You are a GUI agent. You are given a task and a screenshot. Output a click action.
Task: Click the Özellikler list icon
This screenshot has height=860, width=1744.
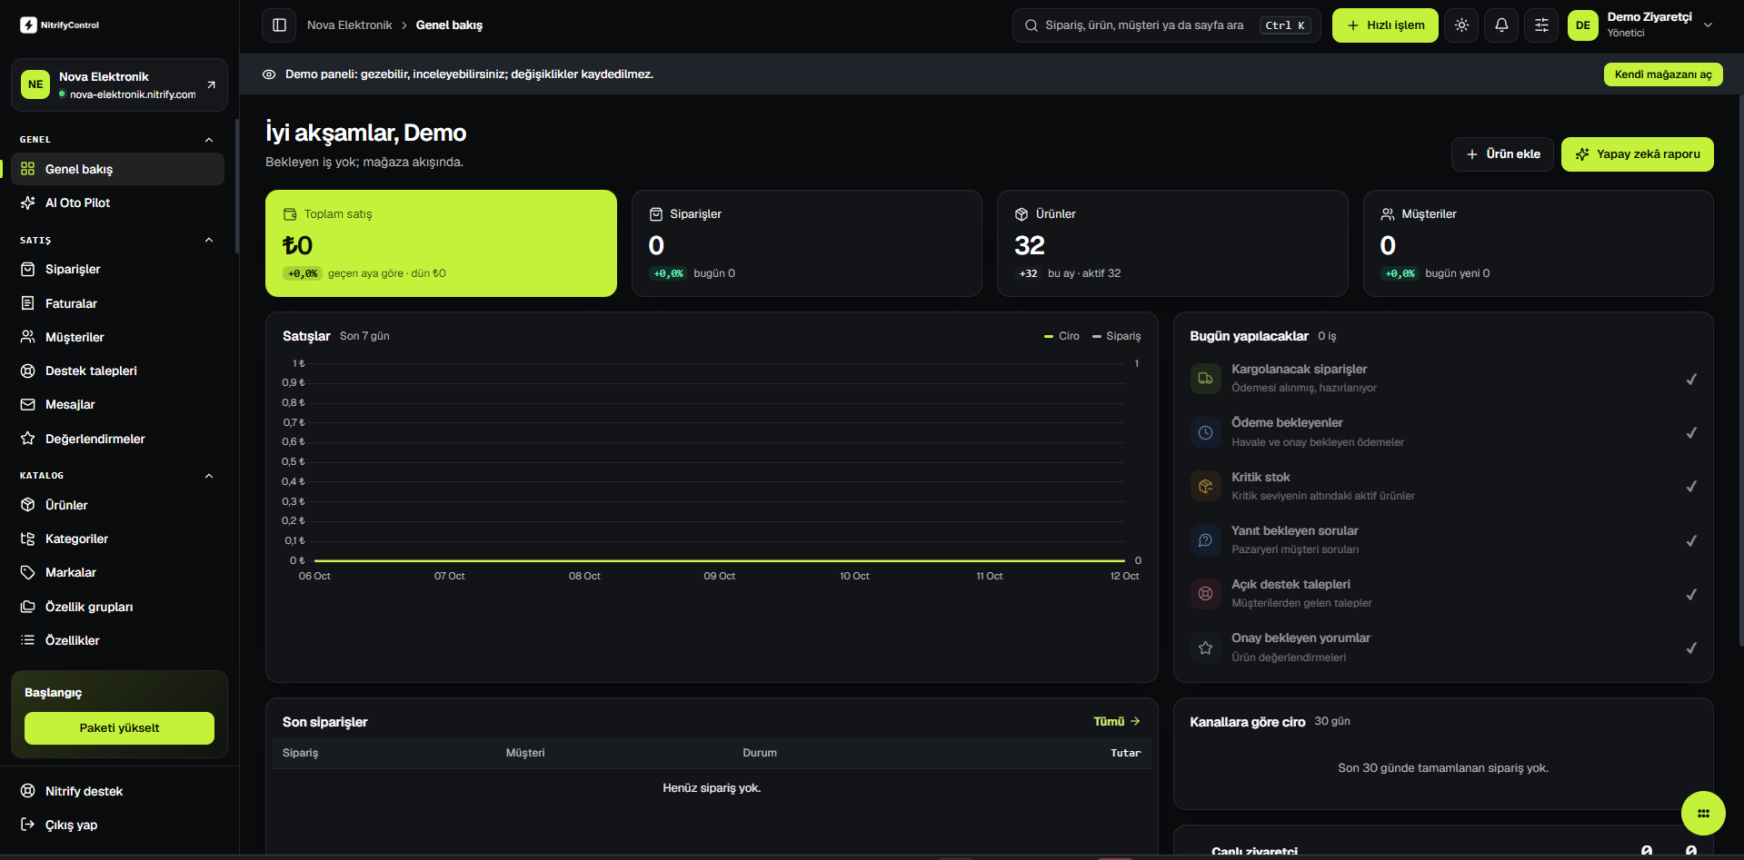[28, 640]
